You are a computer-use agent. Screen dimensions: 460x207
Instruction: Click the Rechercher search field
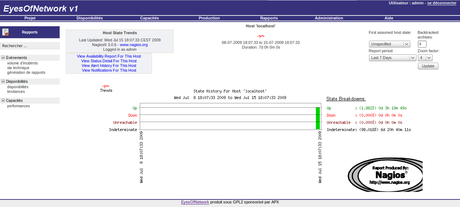pos(30,46)
